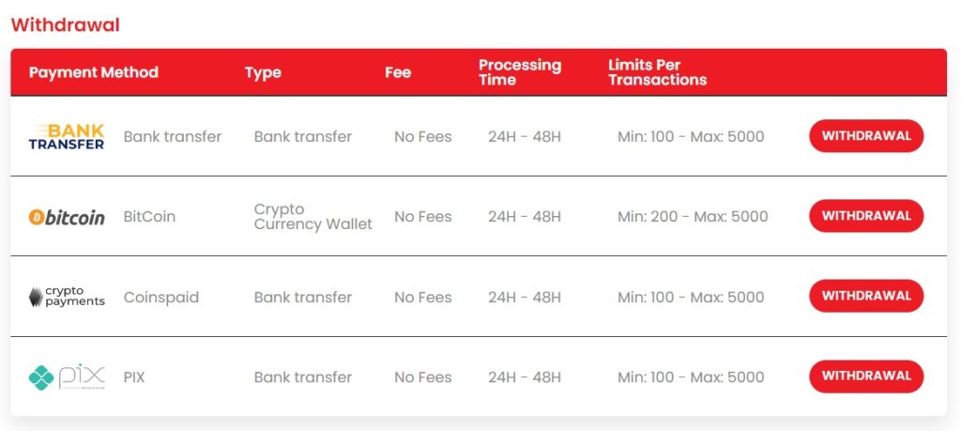
Task: Click the BitCoin method name label
Action: point(149,217)
